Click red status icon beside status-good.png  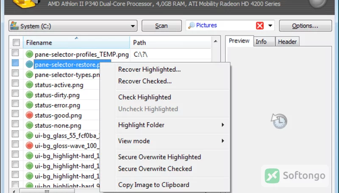coord(29,115)
